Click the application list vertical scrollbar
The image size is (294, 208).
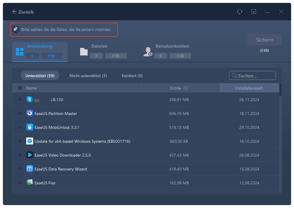coord(280,90)
